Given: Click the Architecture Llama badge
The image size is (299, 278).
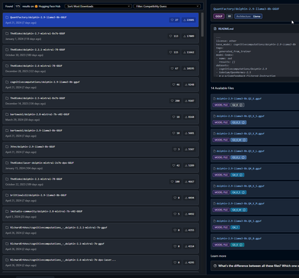Looking at the screenshot, I should coord(248,16).
